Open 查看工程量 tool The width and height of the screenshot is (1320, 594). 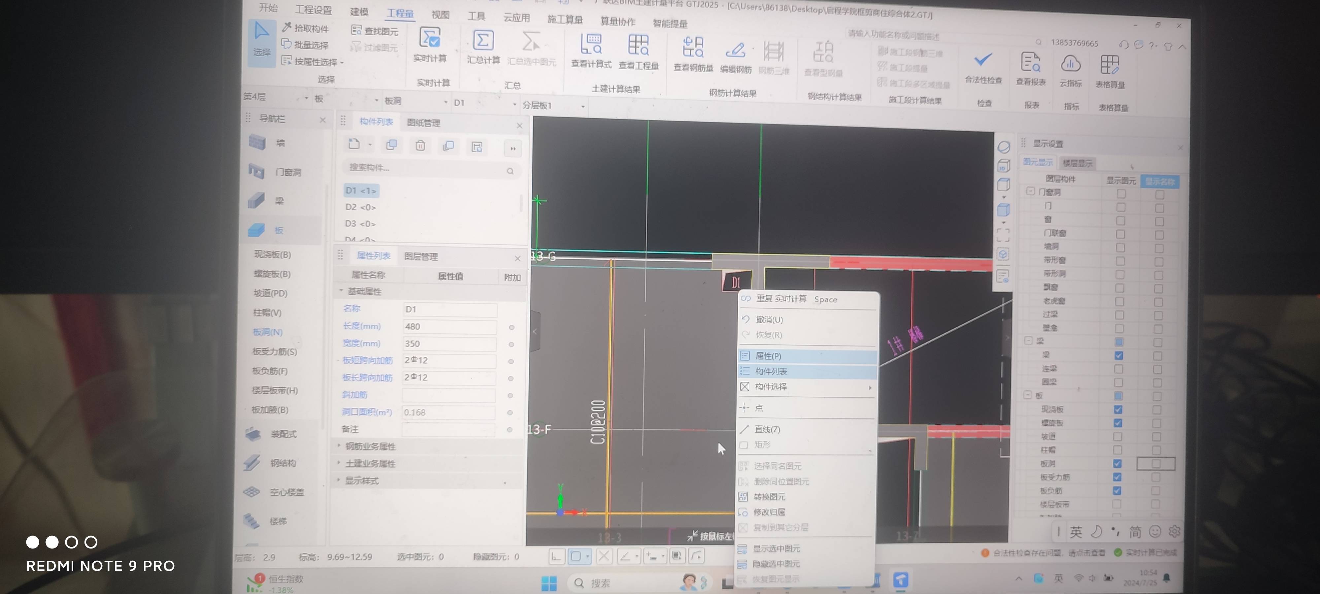click(639, 45)
